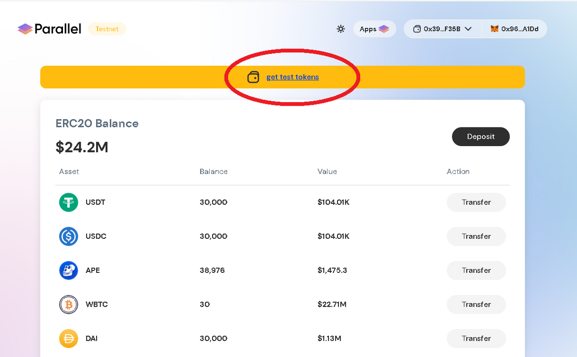Click the Deposit button
The height and width of the screenshot is (357, 577).
[x=481, y=137]
